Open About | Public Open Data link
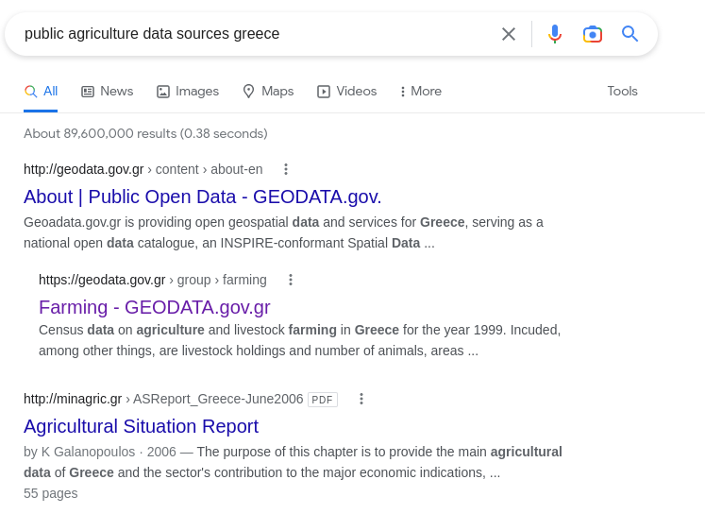 pos(202,197)
